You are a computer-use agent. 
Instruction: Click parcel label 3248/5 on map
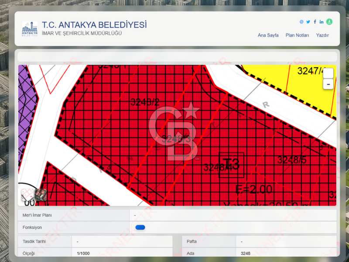[x=292, y=160]
